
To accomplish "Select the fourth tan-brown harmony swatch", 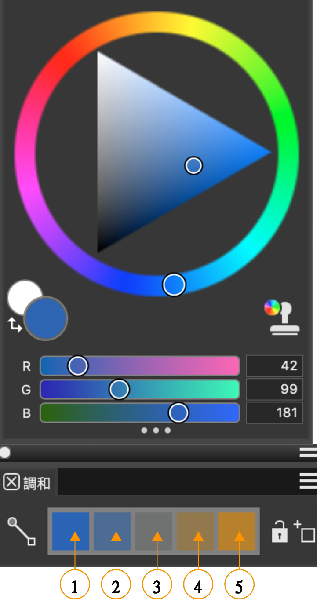I will click(x=195, y=530).
